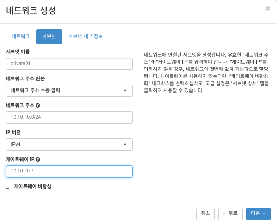Screen dimensions: 277x223
Task: Click the 네트워크 생성 dialog title
Action: click(x=31, y=10)
